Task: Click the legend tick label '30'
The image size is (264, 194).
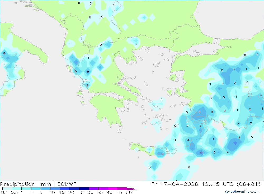Action: [x=91, y=192]
